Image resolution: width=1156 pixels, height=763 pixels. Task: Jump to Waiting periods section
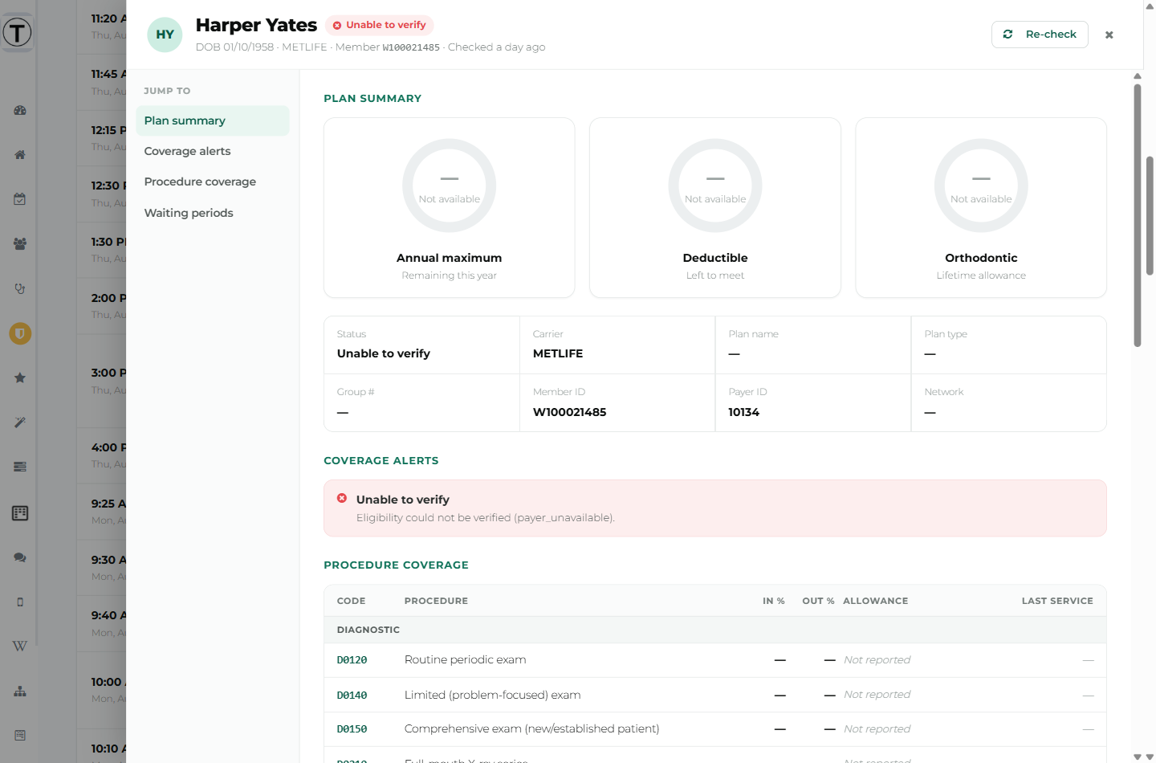point(212,213)
